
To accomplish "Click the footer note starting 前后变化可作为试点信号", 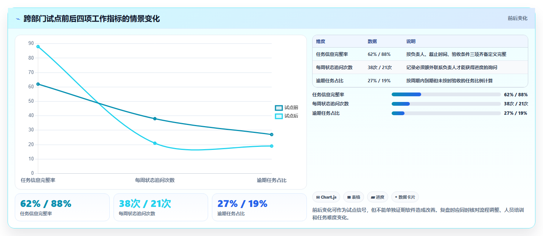I will click(x=418, y=214).
